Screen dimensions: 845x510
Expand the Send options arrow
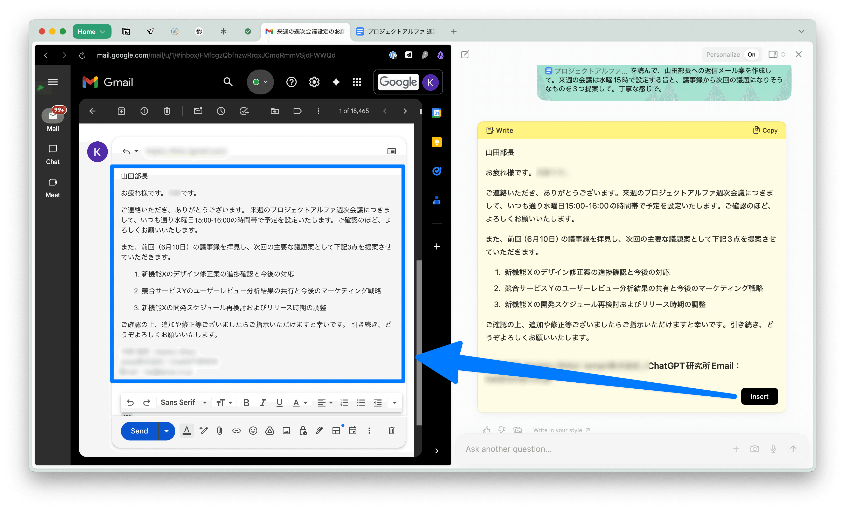tap(167, 431)
